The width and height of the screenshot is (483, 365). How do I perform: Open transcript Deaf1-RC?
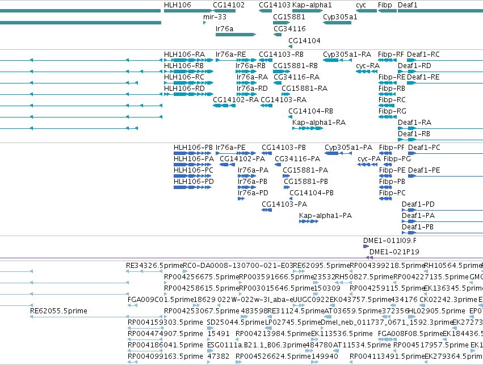[423, 54]
